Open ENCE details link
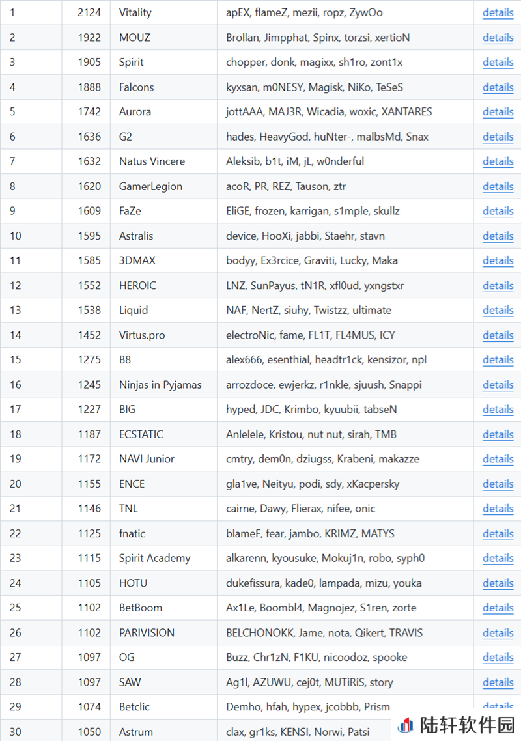 pos(498,484)
